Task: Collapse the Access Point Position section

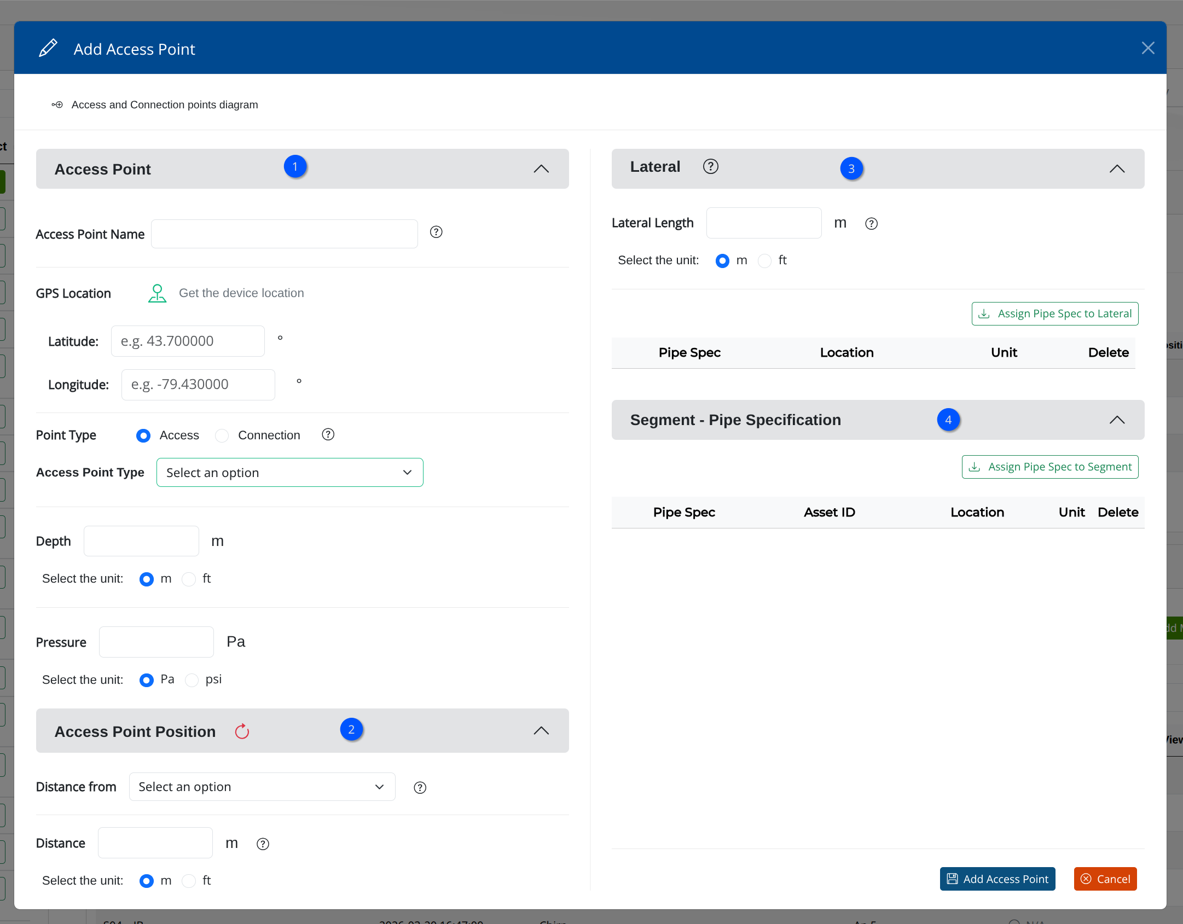Action: click(x=541, y=731)
